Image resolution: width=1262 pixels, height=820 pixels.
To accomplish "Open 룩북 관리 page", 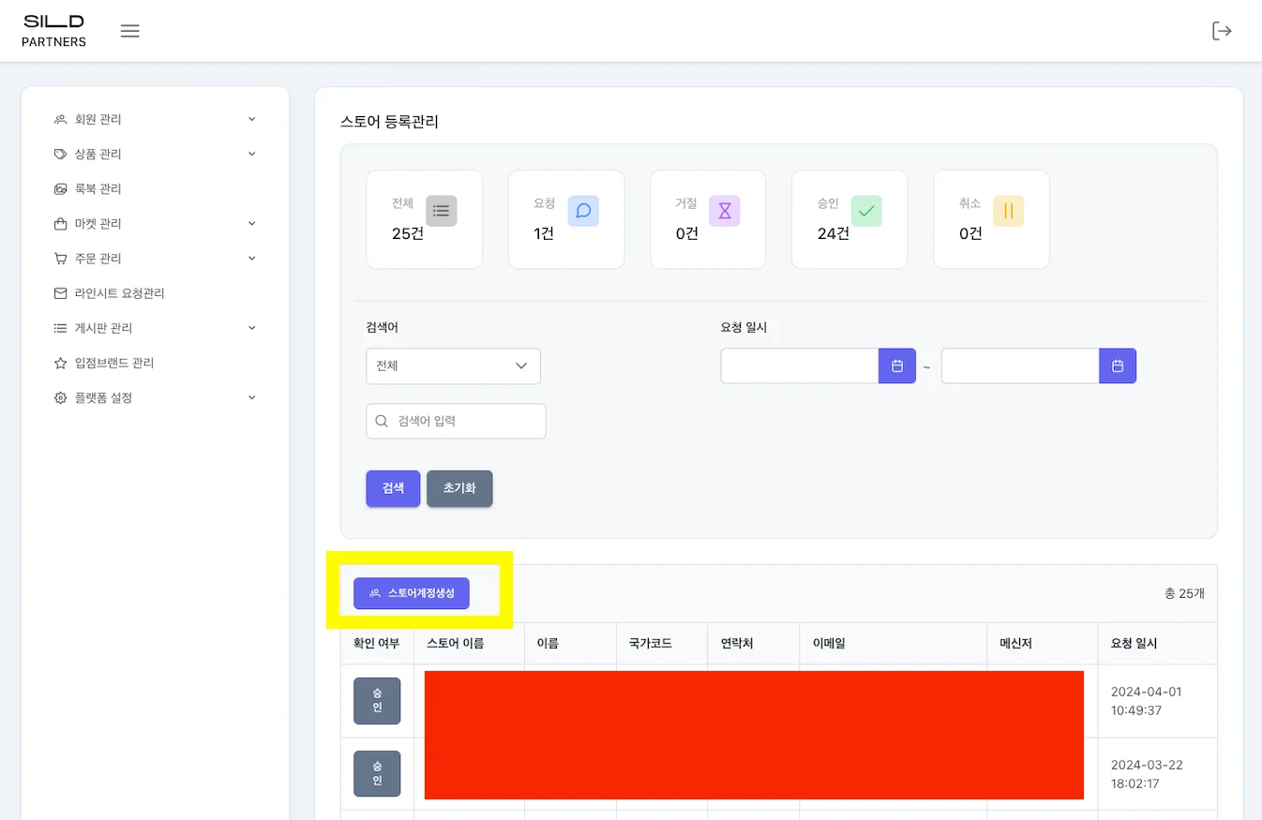I will pyautogui.click(x=98, y=188).
